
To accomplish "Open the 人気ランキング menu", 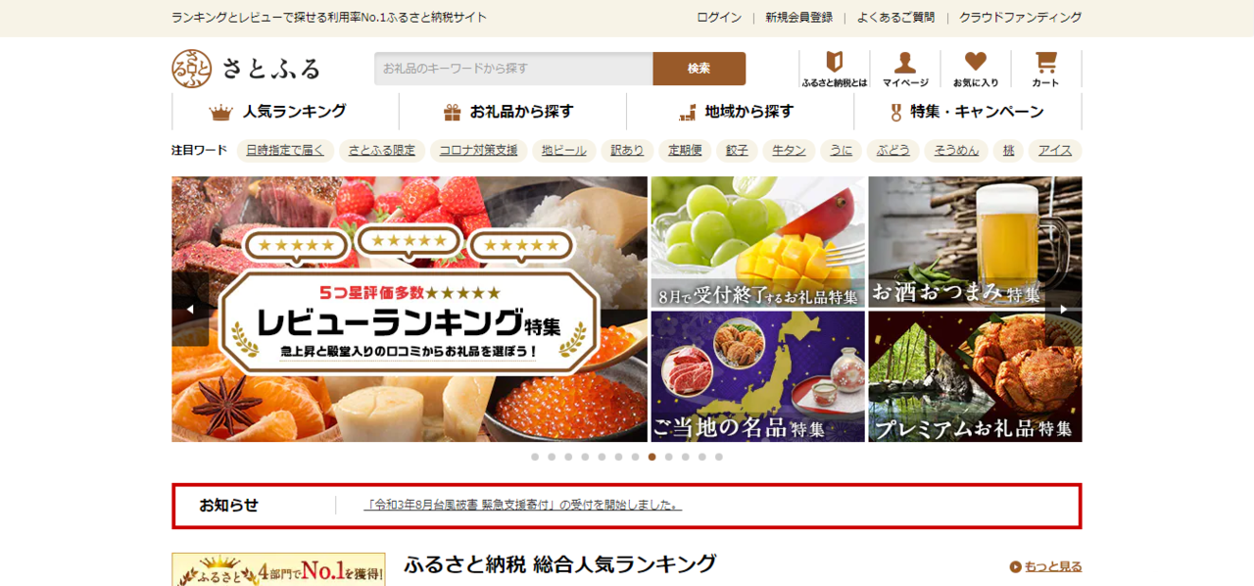I will tap(285, 112).
